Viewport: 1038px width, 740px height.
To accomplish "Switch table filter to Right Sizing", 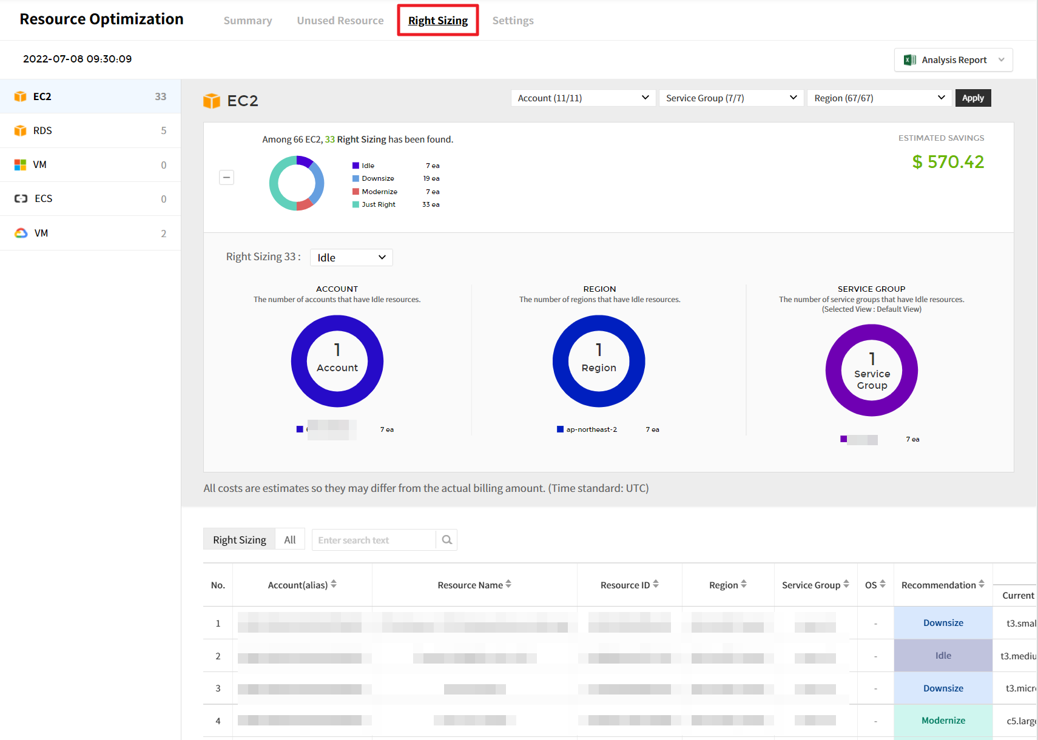I will [239, 540].
